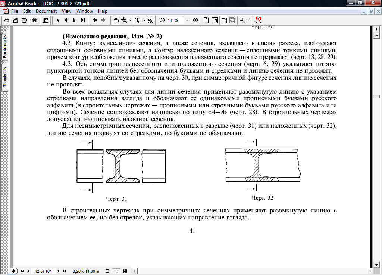Print the document with the printer icon
This screenshot has height=275, width=382.
click(x=24, y=20)
